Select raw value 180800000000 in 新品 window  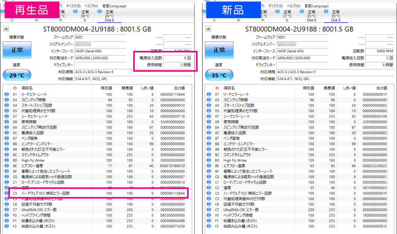click(x=375, y=215)
